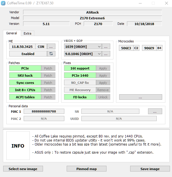Click the CoffeeTime app icon in title bar
172x177 pixels.
click(x=3, y=3)
